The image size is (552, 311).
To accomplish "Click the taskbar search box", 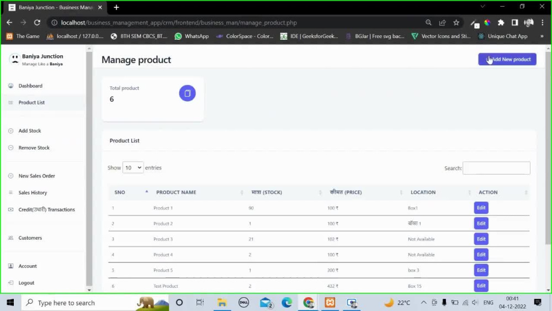I will tap(95, 303).
